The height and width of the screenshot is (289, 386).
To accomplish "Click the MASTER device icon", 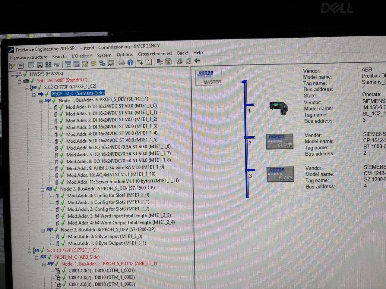I will (x=209, y=78).
